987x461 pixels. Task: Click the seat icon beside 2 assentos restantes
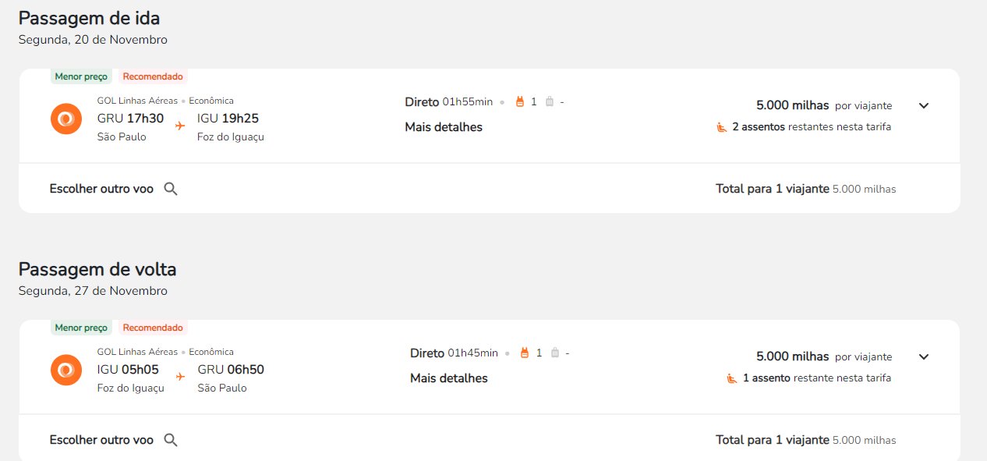(x=722, y=126)
